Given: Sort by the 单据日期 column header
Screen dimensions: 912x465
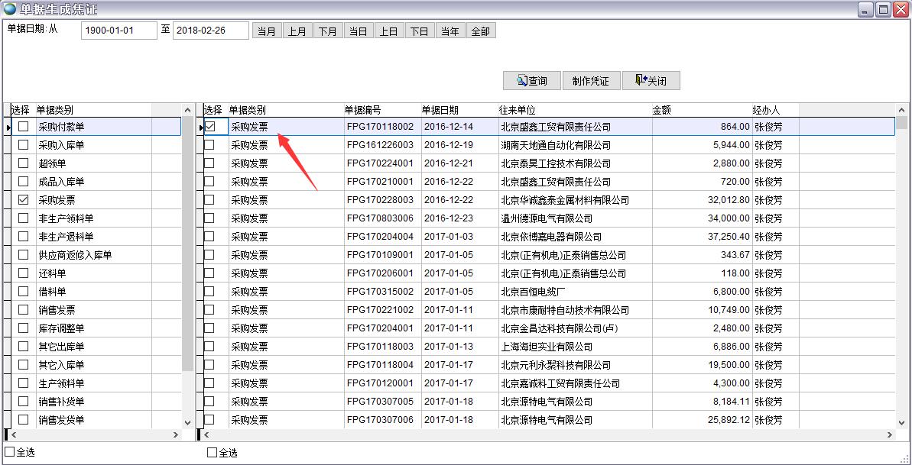Looking at the screenshot, I should click(440, 110).
